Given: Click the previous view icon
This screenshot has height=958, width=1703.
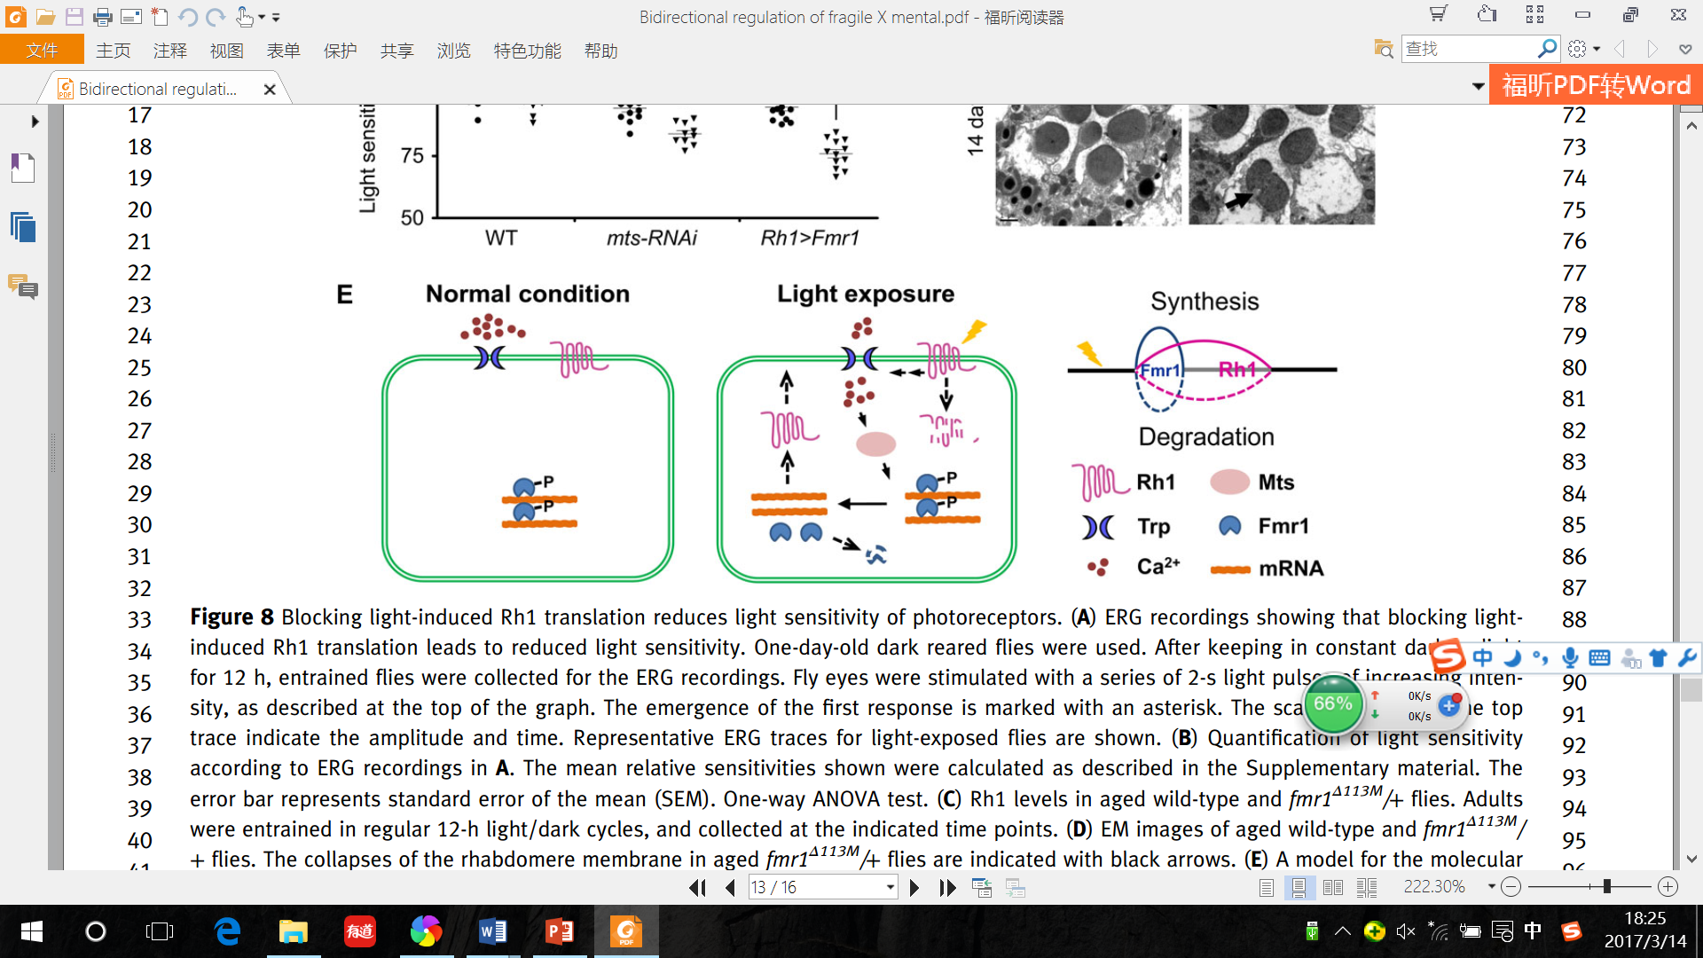Looking at the screenshot, I should coord(982,888).
